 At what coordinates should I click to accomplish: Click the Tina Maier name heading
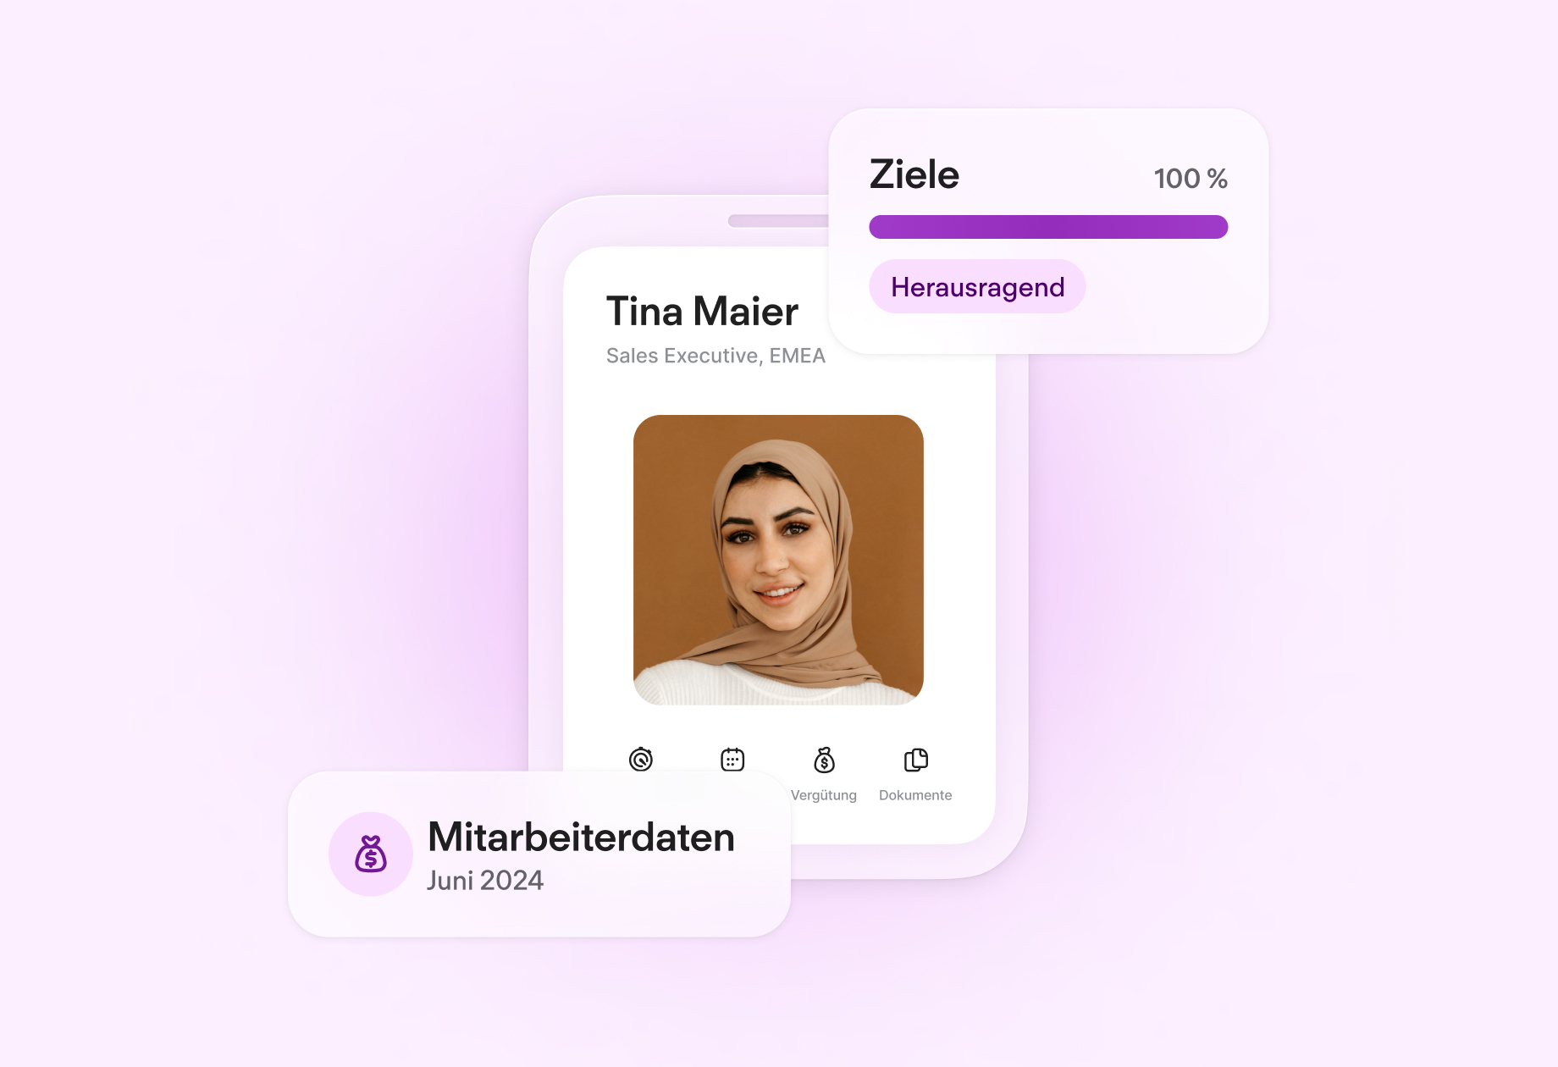[702, 312]
